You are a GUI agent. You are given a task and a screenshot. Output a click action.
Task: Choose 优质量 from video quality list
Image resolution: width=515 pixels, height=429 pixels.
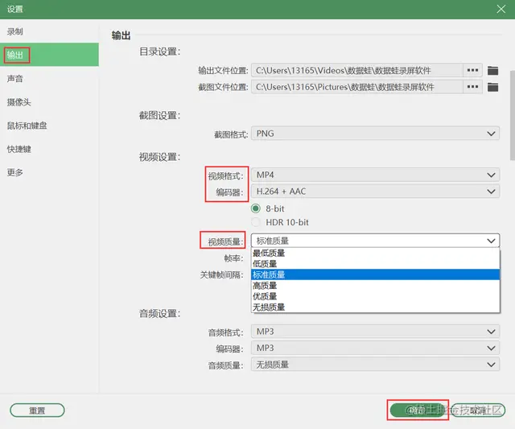coord(376,296)
